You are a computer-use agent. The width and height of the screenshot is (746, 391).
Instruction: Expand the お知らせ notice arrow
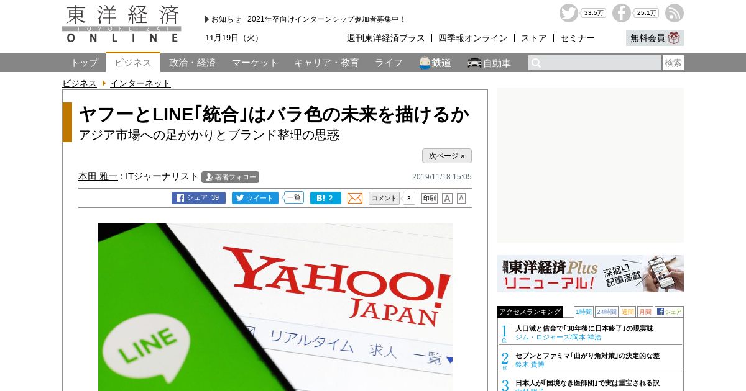[x=207, y=19]
